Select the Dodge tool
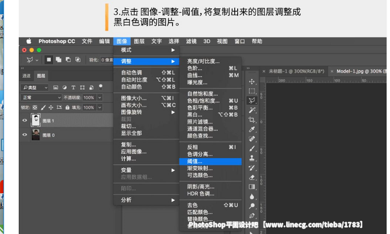390x234 pixels. tap(252, 206)
